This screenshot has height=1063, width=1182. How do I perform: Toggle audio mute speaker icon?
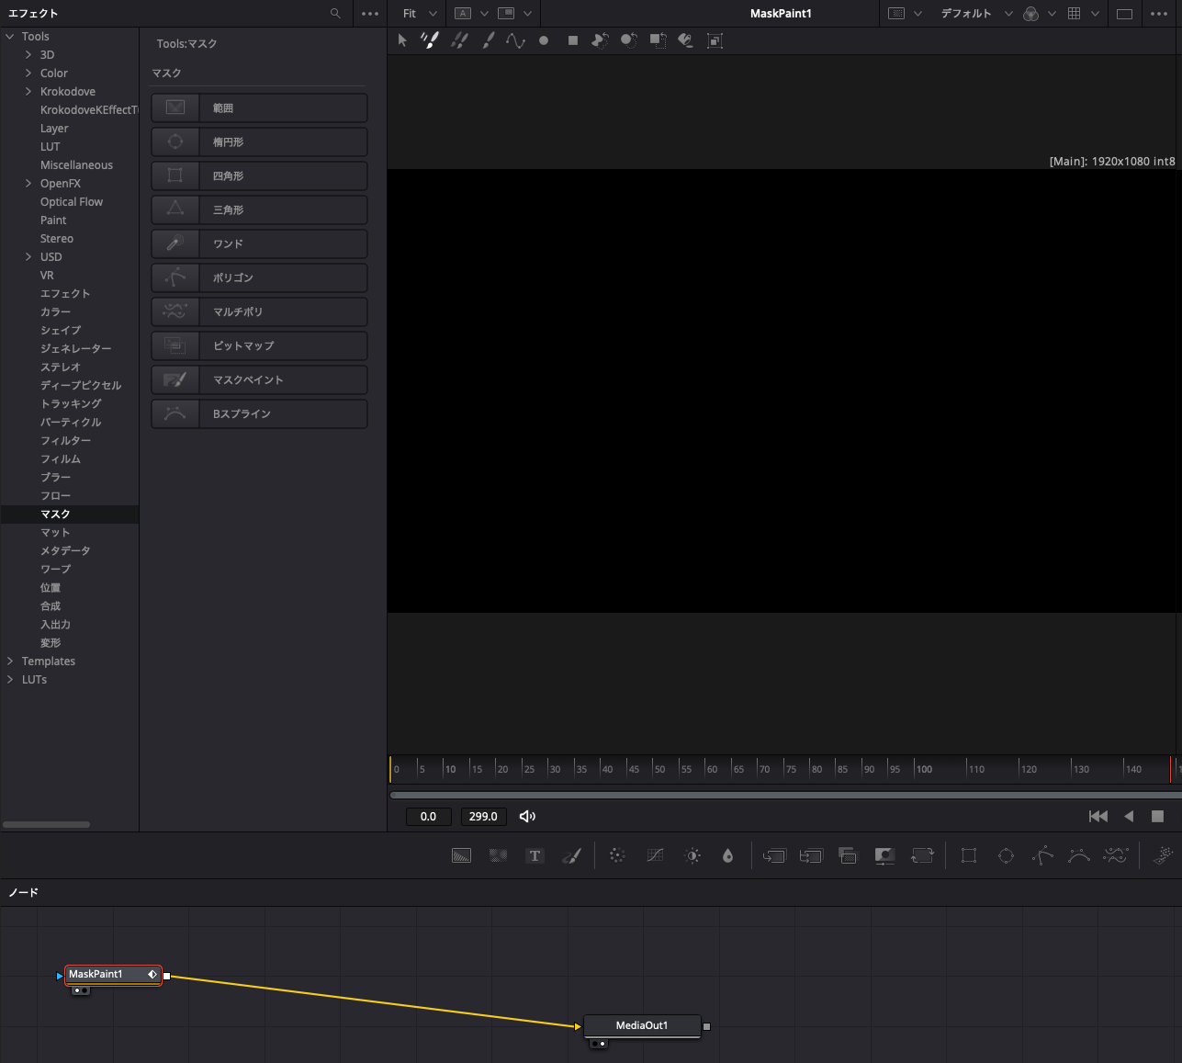527,816
